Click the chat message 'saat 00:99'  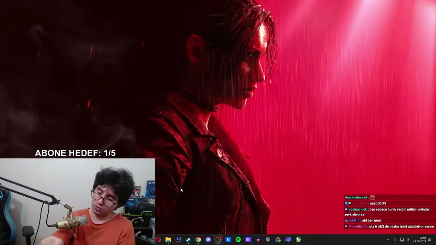378,203
